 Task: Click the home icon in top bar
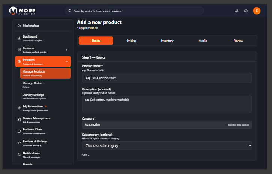tap(246, 11)
